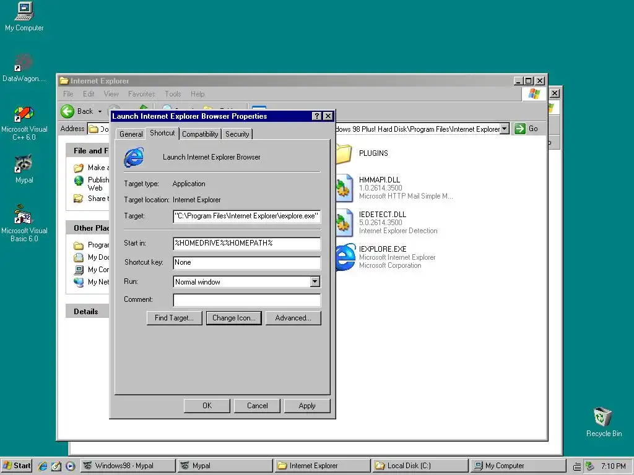Open the notepad quick launch icon
The height and width of the screenshot is (475, 634).
[x=56, y=466]
